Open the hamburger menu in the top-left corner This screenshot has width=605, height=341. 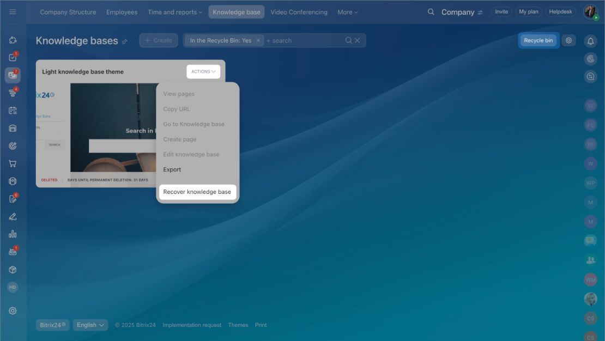point(13,12)
